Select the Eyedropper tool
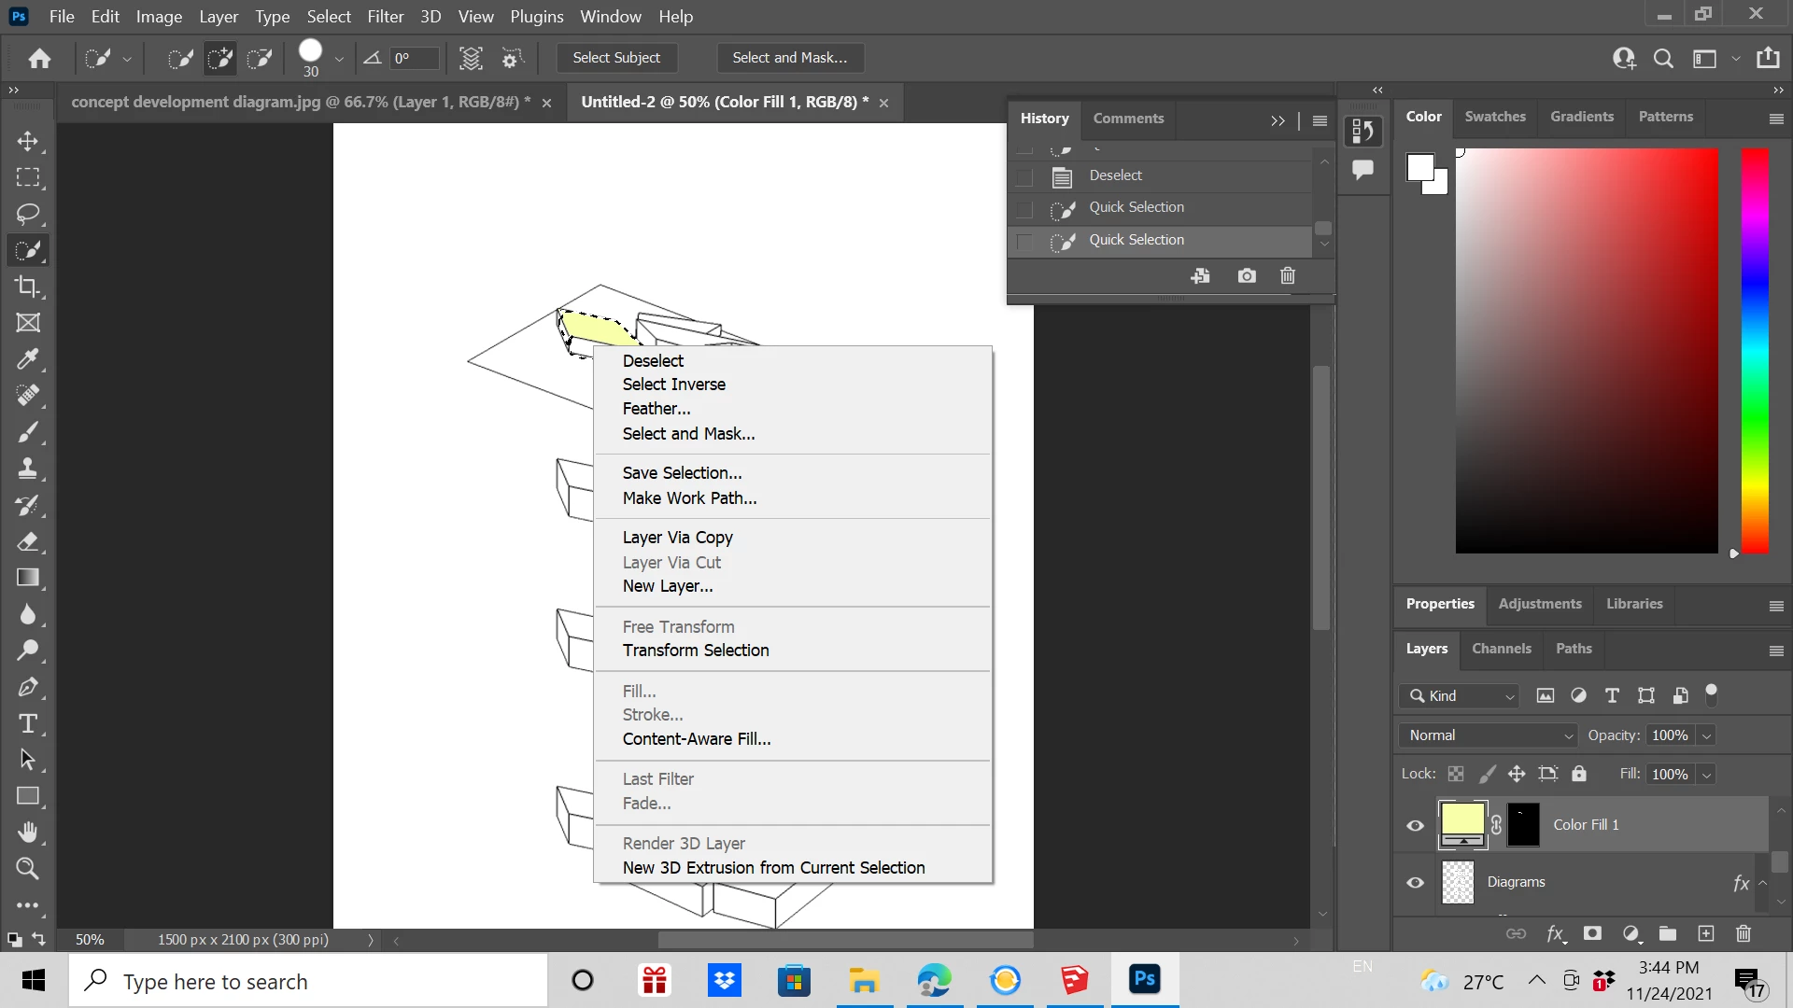 [x=28, y=359]
